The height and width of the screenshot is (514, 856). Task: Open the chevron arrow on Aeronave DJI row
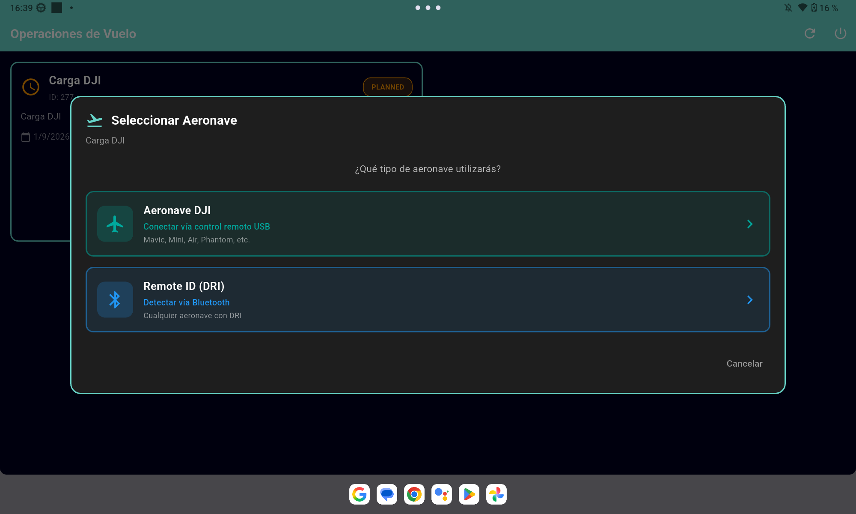750,224
